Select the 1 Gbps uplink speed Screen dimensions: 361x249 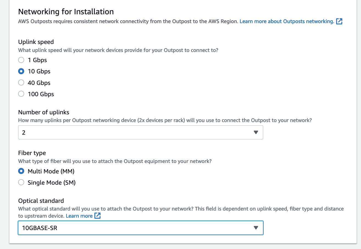tap(21, 60)
